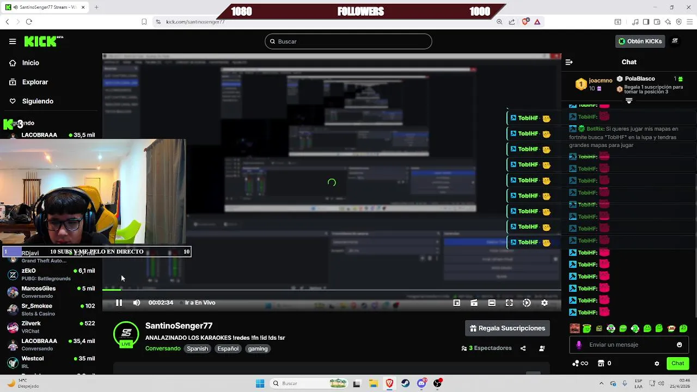Click the Conversando category link
Image resolution: width=697 pixels, height=392 pixels.
click(x=163, y=348)
